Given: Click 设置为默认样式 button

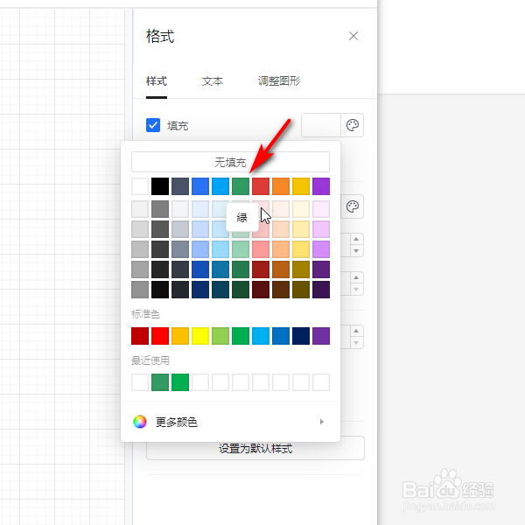Looking at the screenshot, I should pyautogui.click(x=255, y=449).
